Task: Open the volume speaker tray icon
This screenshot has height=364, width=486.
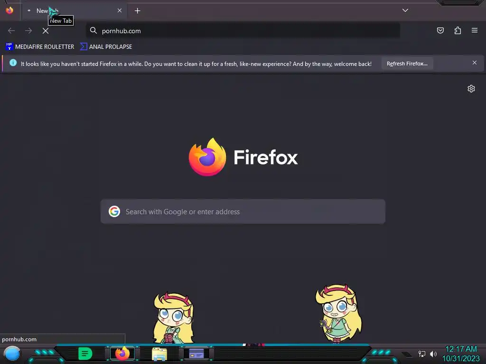Action: pyautogui.click(x=433, y=354)
